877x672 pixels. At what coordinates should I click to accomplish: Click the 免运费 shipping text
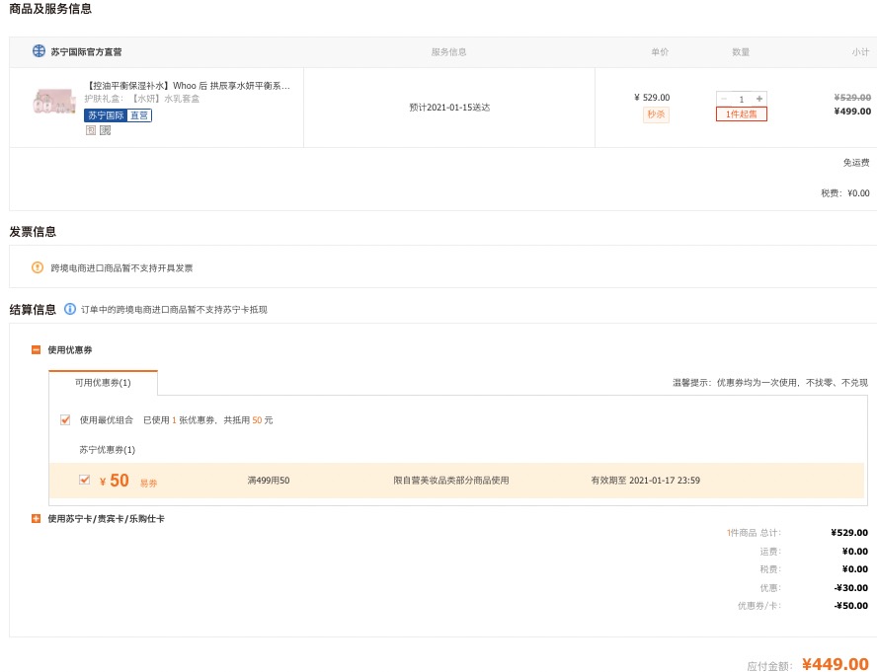tap(856, 163)
